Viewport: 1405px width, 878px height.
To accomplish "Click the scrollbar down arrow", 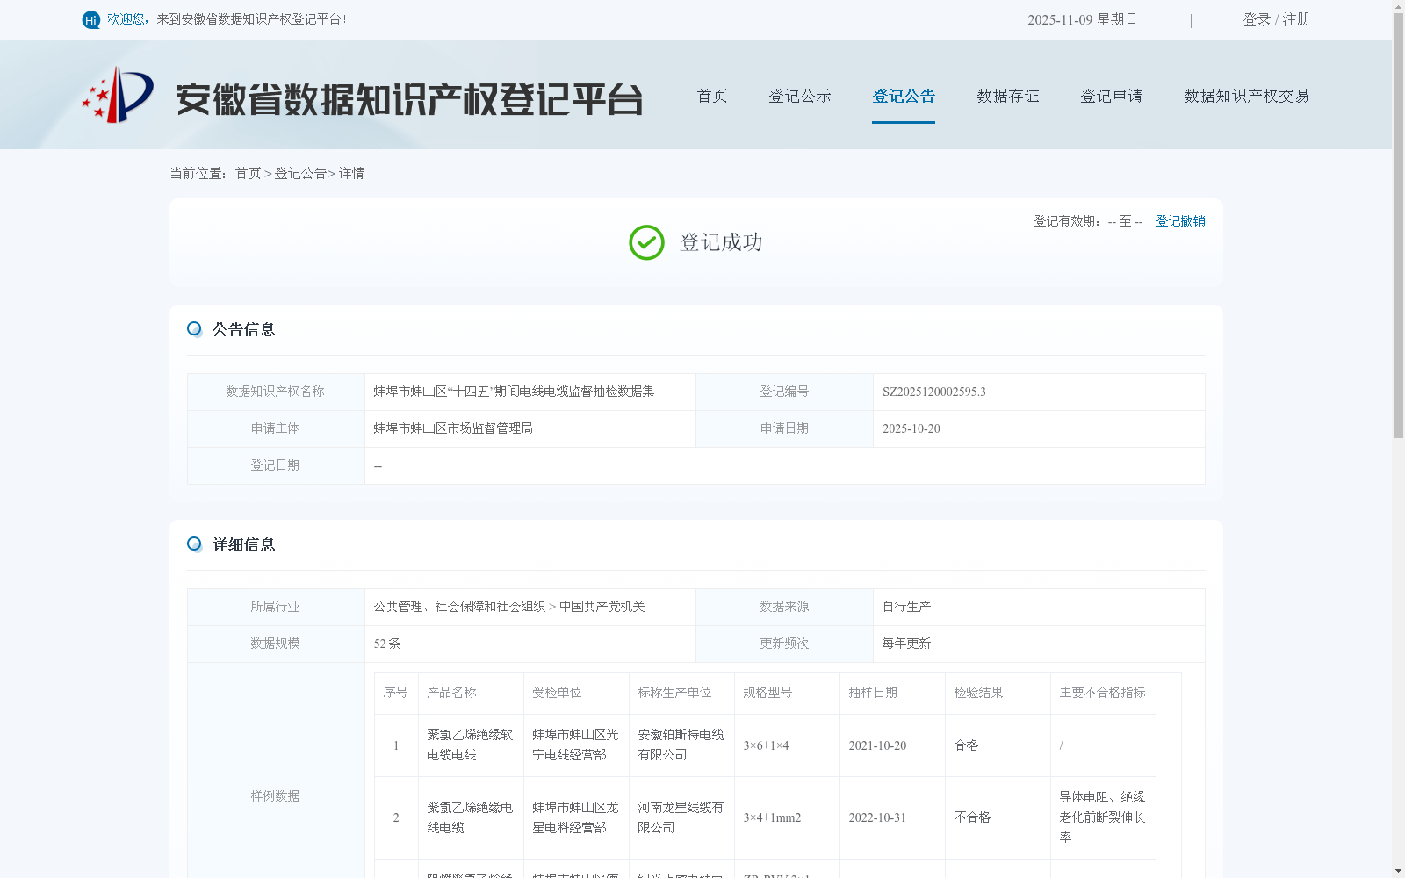I will pos(1398,871).
